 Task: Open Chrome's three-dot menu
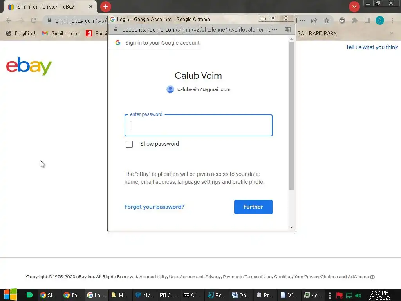(x=392, y=21)
